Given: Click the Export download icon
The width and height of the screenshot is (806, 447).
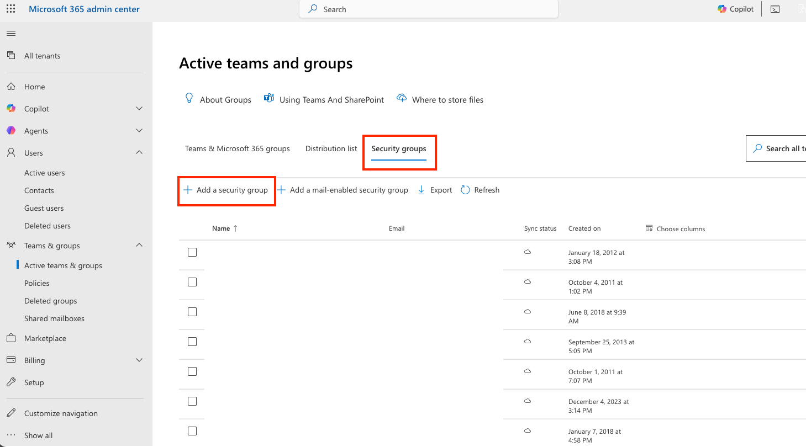Looking at the screenshot, I should point(421,190).
